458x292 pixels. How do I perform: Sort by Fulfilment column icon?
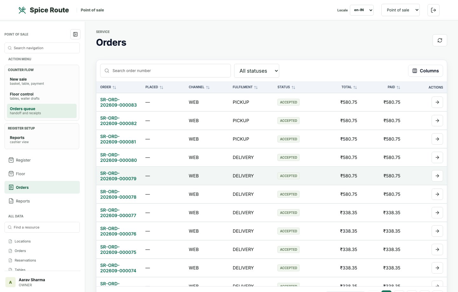click(x=256, y=87)
